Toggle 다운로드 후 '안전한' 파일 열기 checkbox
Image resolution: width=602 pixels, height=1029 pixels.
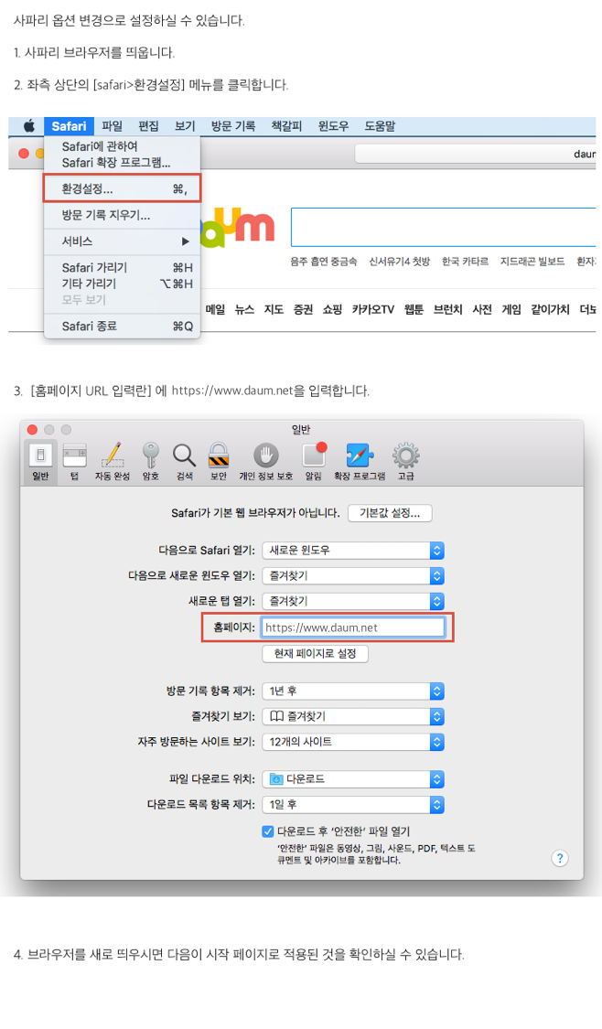(x=268, y=831)
